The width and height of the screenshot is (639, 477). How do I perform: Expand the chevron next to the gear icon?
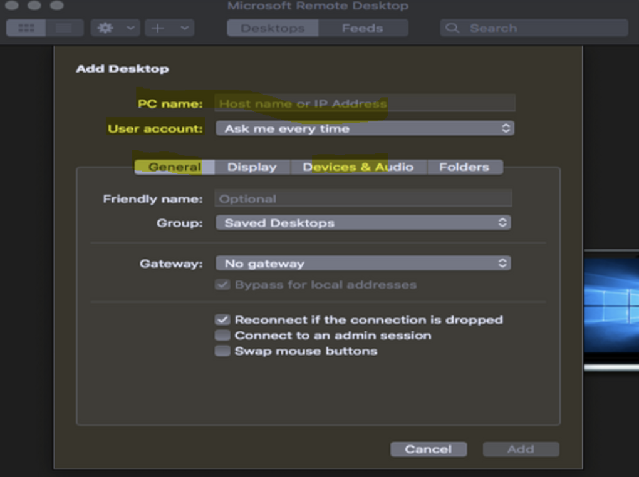click(x=130, y=28)
